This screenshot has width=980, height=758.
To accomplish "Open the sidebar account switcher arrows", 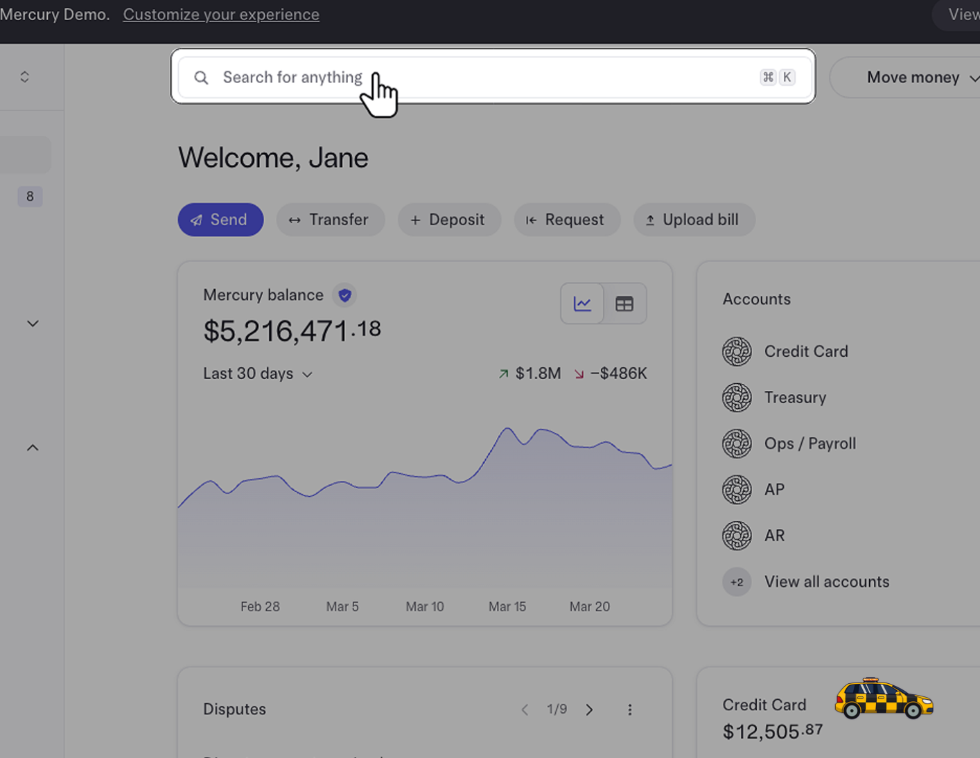I will click(x=25, y=77).
